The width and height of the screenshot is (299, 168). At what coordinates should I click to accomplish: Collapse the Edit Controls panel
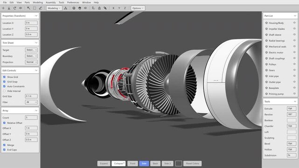(36, 70)
